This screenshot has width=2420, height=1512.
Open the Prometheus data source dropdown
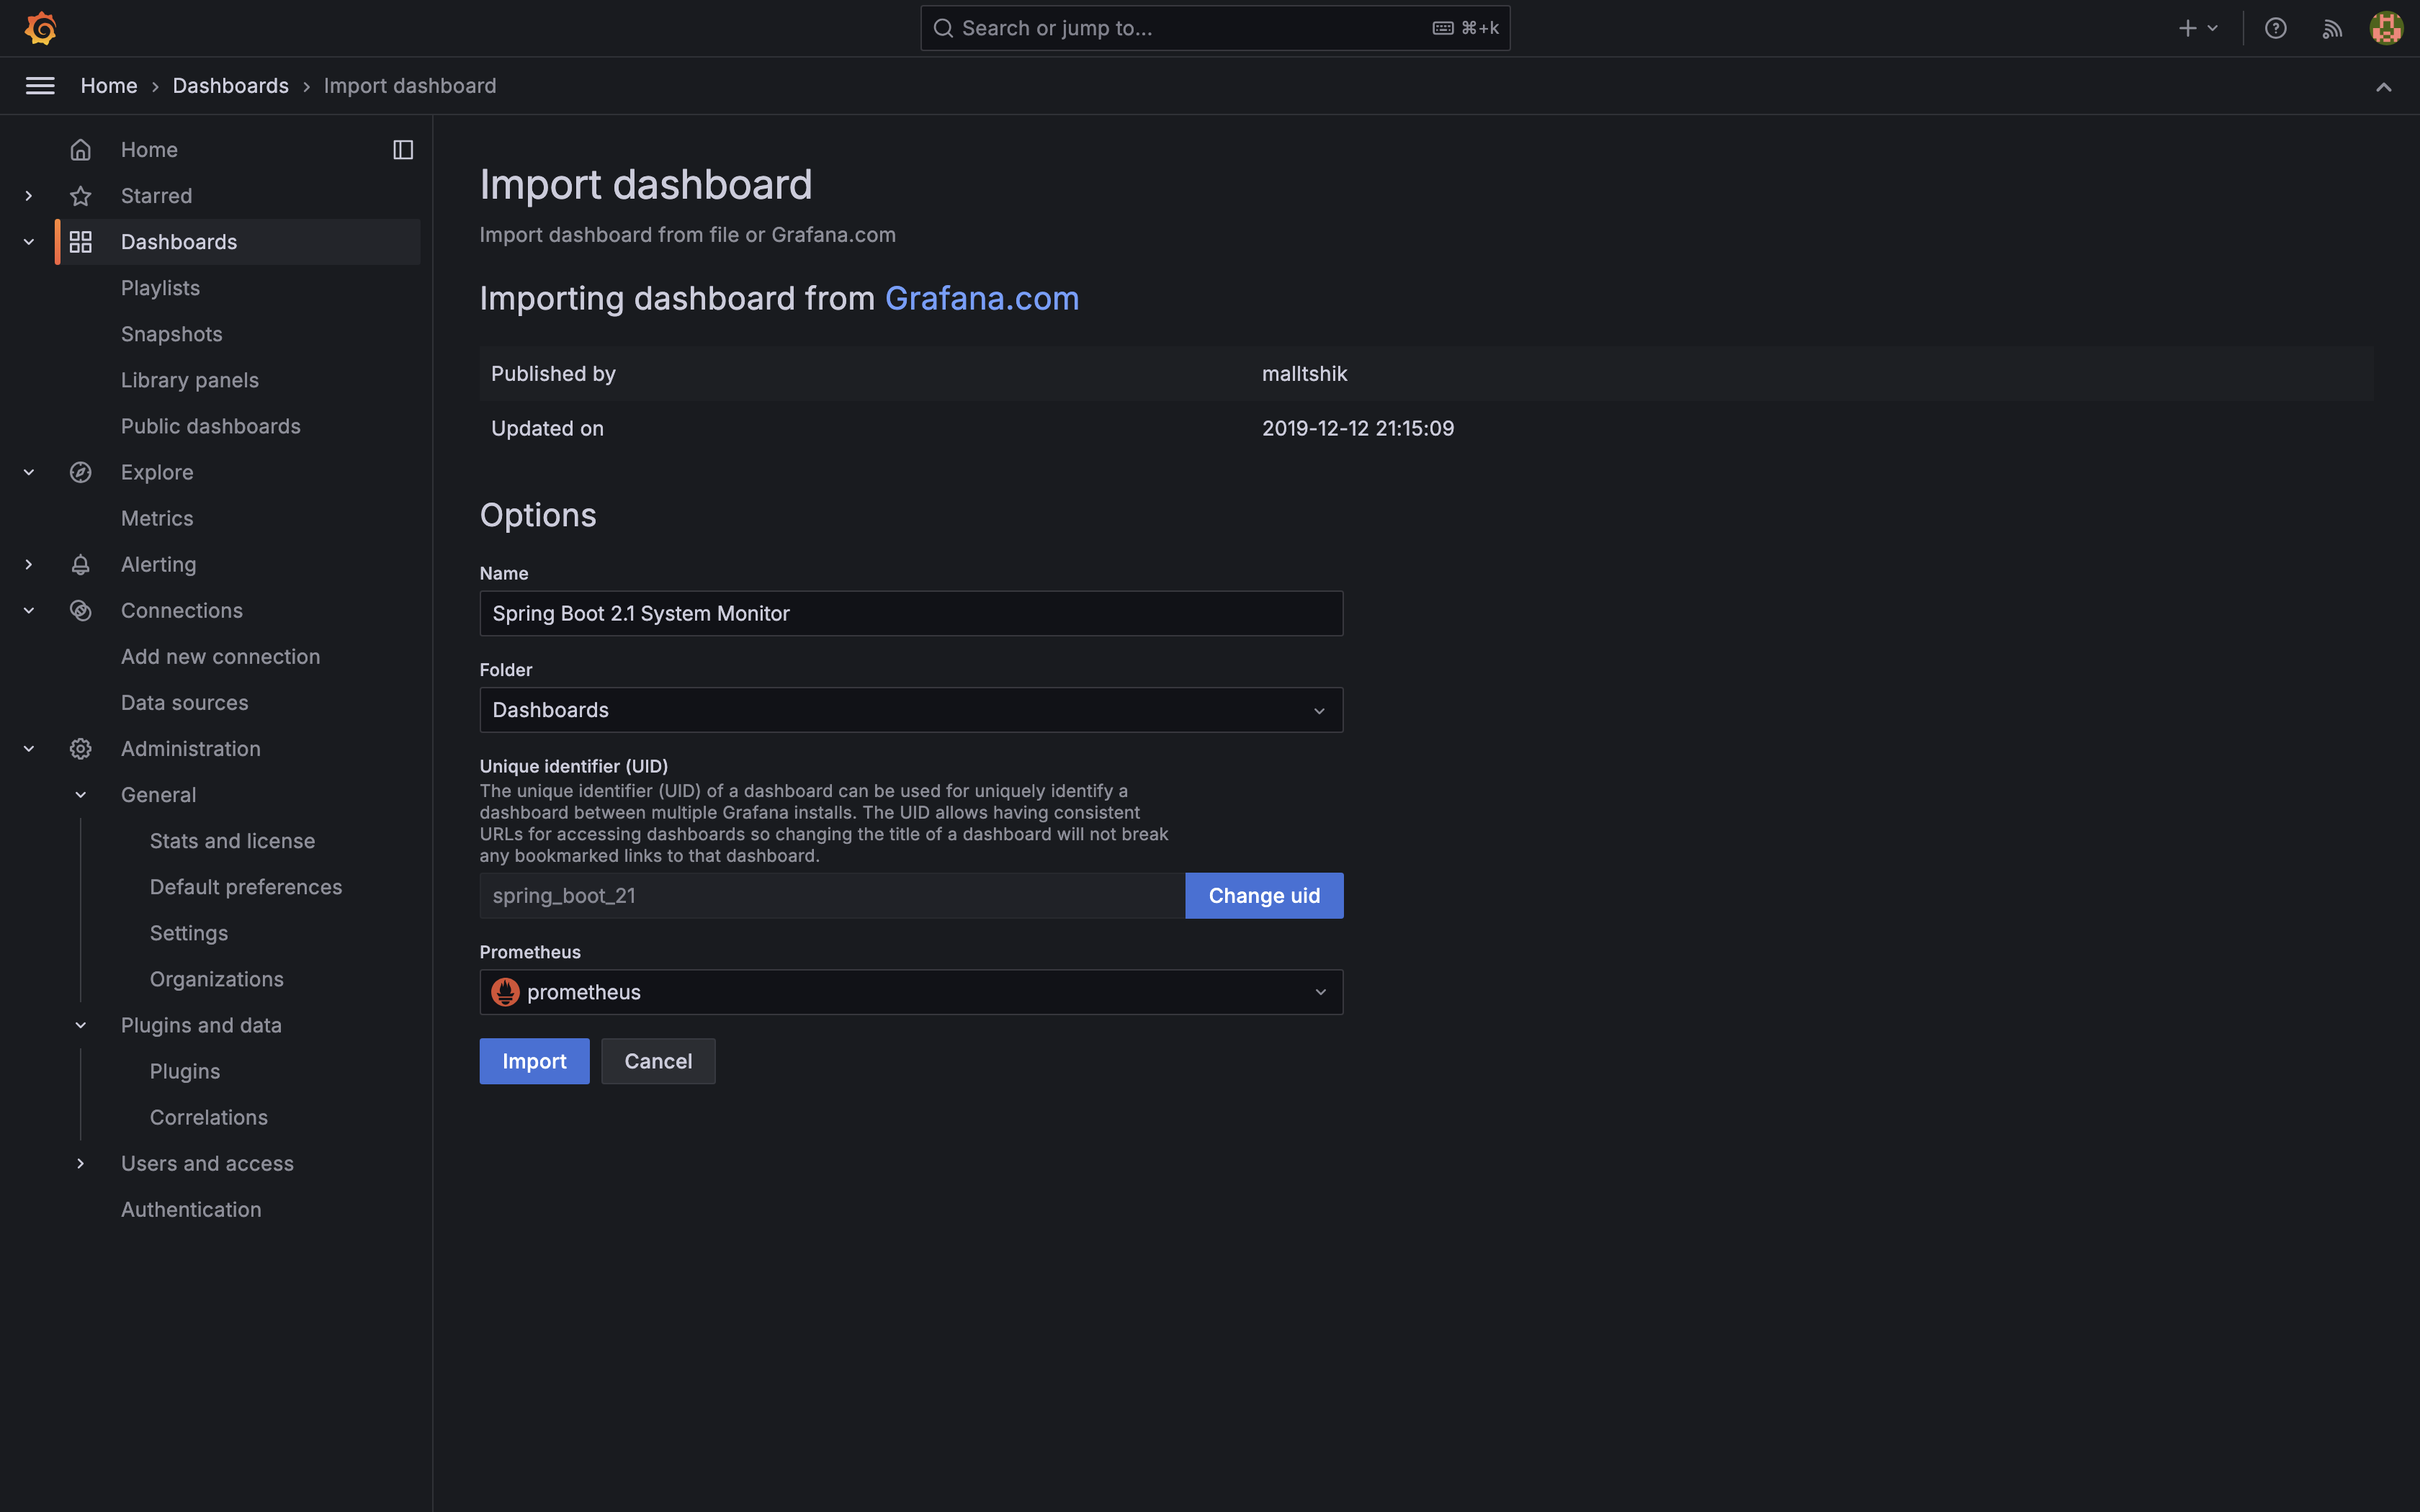coord(910,992)
